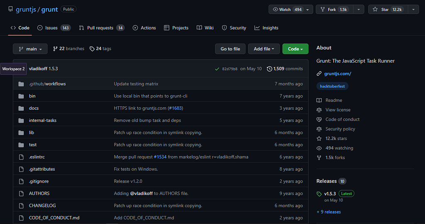Click the folder icon beside internal-tasks

point(21,120)
